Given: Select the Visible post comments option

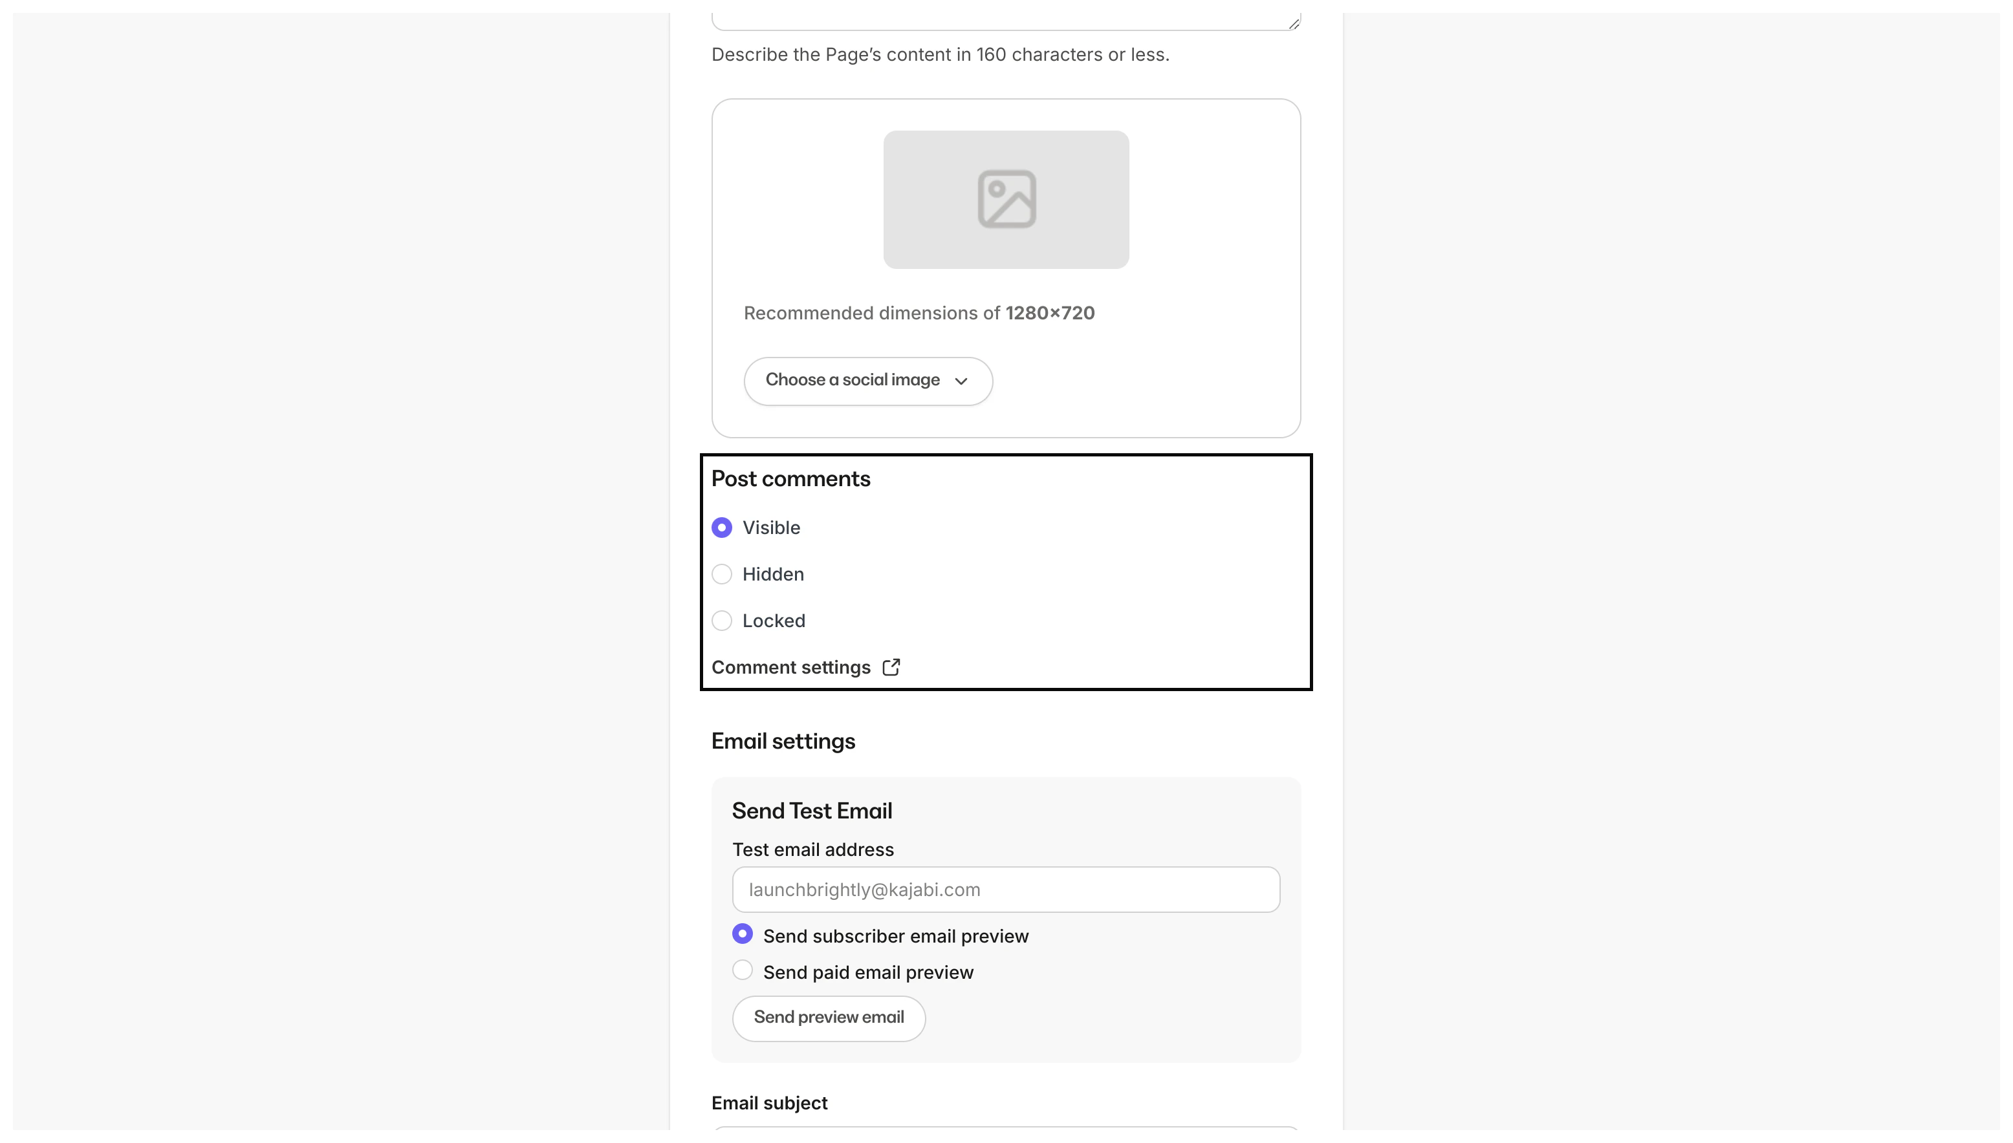Looking at the screenshot, I should [x=722, y=528].
